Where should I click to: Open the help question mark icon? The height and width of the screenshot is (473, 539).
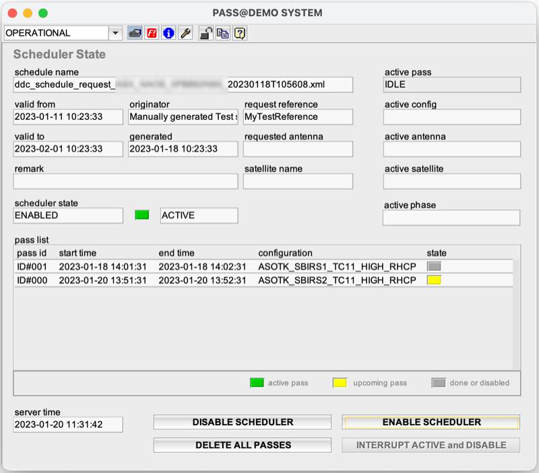tap(240, 32)
